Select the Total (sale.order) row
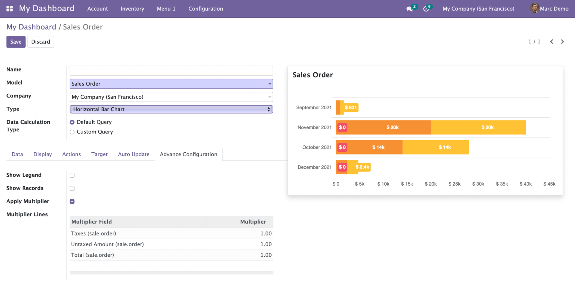The width and height of the screenshot is (575, 288). tap(171, 255)
